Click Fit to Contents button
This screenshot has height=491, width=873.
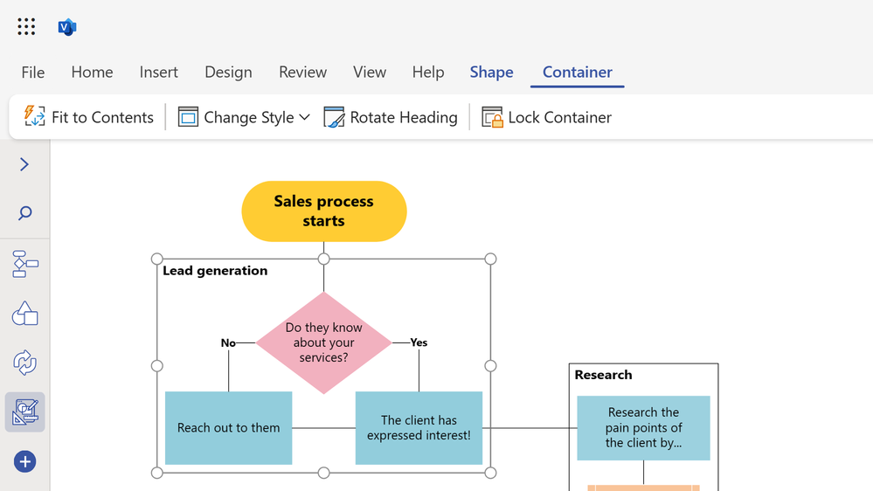pos(89,117)
